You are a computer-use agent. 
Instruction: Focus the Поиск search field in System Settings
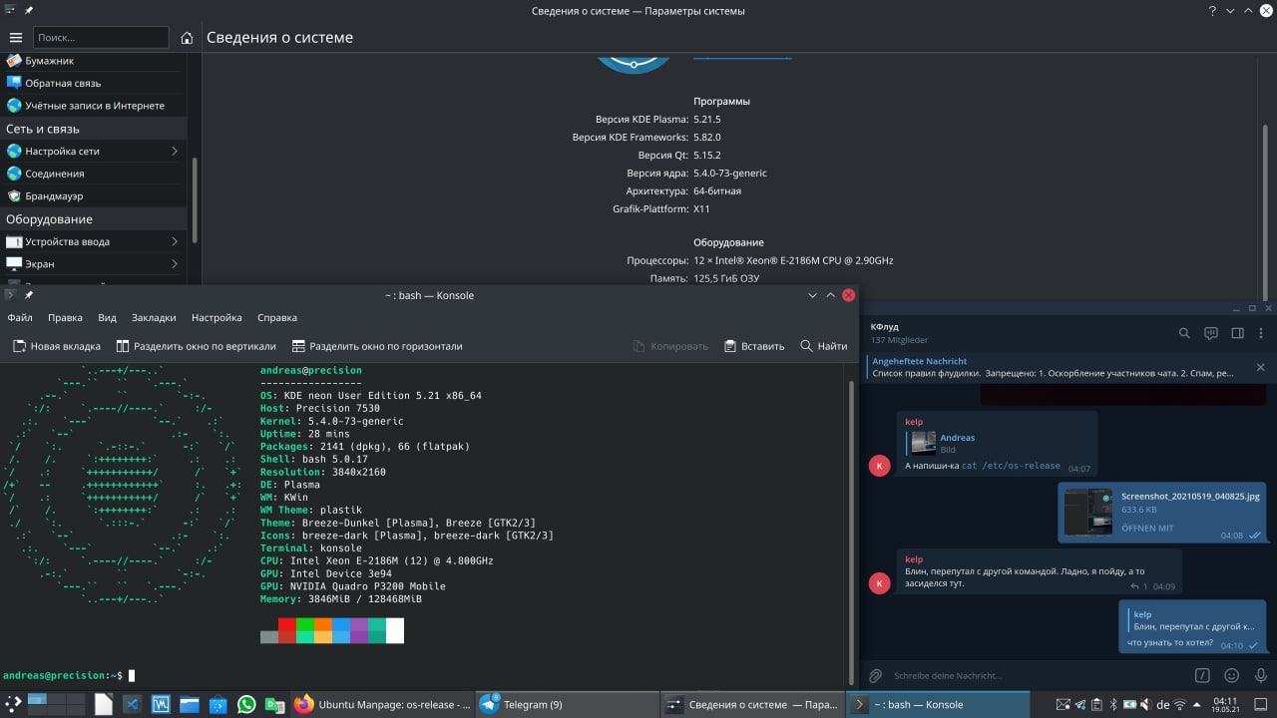pyautogui.click(x=101, y=37)
